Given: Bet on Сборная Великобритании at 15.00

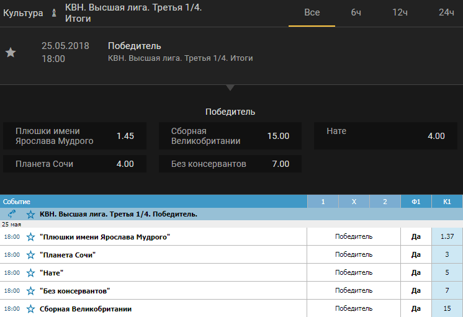Looking at the screenshot, I should (230, 136).
